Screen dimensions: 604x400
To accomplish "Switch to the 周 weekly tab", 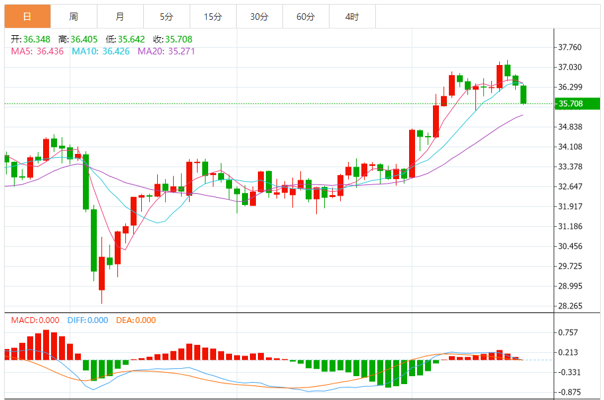I will tap(74, 17).
